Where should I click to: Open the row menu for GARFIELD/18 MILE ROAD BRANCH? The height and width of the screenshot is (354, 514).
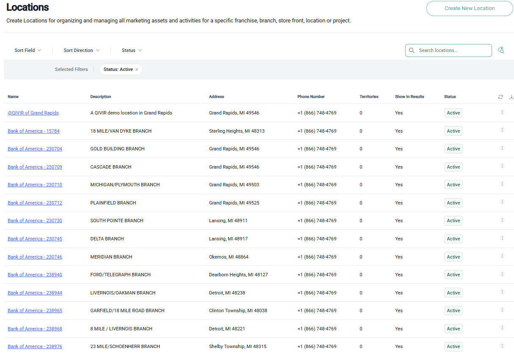[502, 310]
